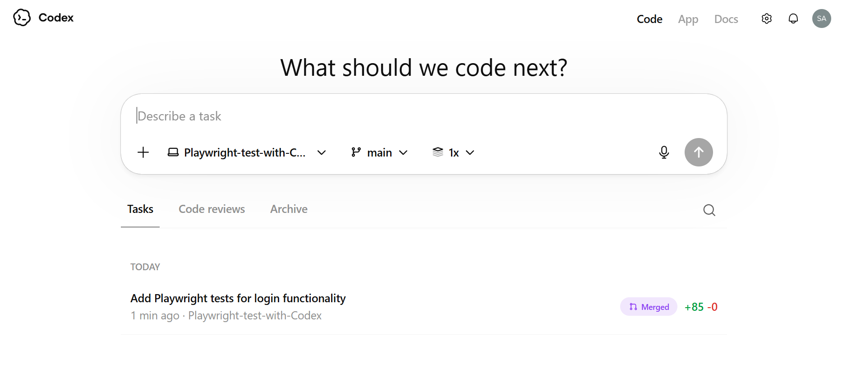Open settings via the gear icon
Screen dimensions: 856x369
point(766,18)
